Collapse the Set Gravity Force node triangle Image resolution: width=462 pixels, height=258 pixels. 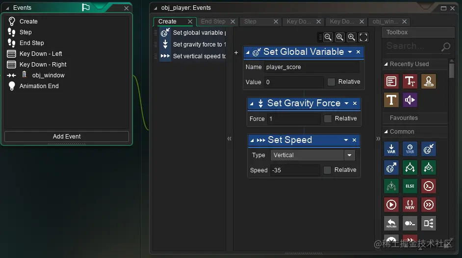tap(251, 104)
